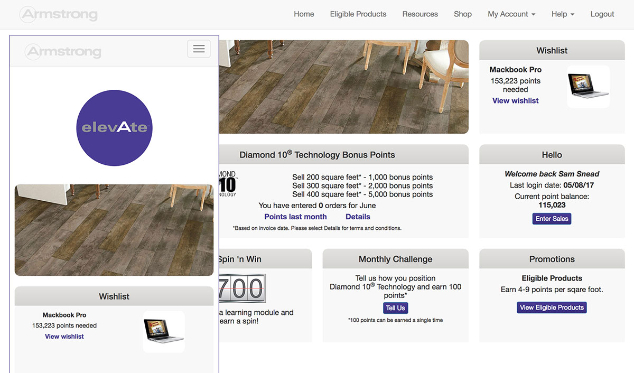Click View wishlist in desktop Wishlist card

click(x=516, y=100)
